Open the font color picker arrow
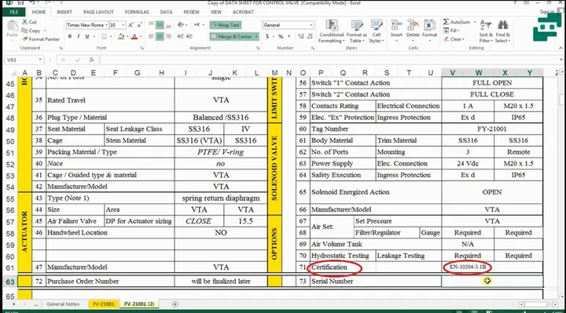The height and width of the screenshot is (313, 566). pos(141,36)
